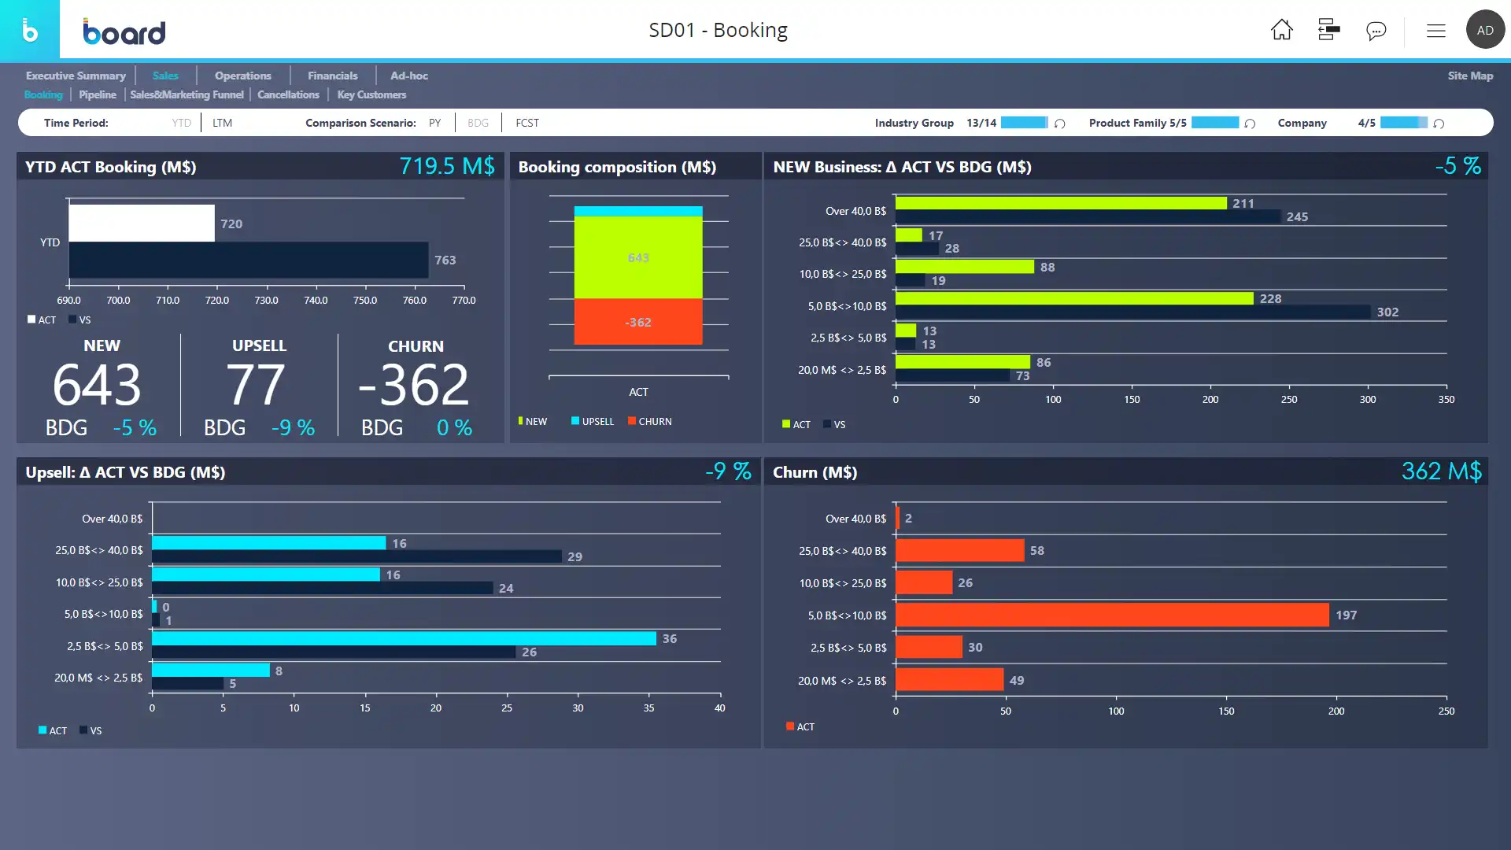Viewport: 1511px width, 850px height.
Task: Click 362 M$ Churn header value
Action: tap(1442, 471)
